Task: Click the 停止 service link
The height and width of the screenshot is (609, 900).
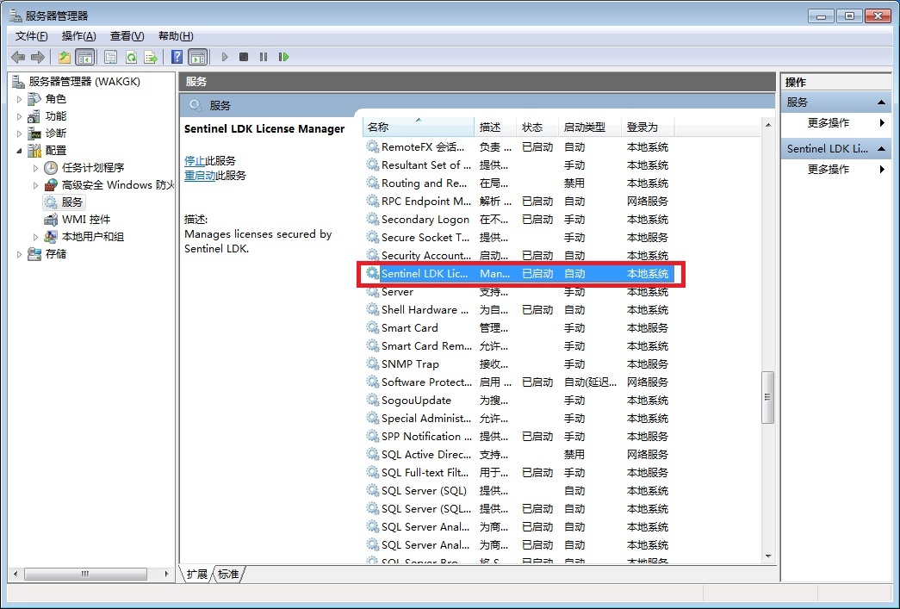Action: pos(194,160)
